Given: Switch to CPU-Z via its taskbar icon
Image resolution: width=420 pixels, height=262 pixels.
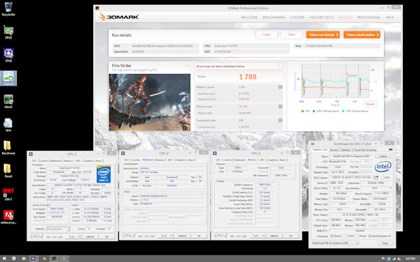Looking at the screenshot, I should (x=33, y=259).
